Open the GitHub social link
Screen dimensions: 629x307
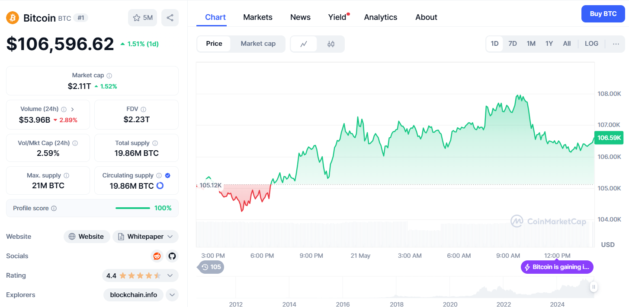click(x=172, y=256)
